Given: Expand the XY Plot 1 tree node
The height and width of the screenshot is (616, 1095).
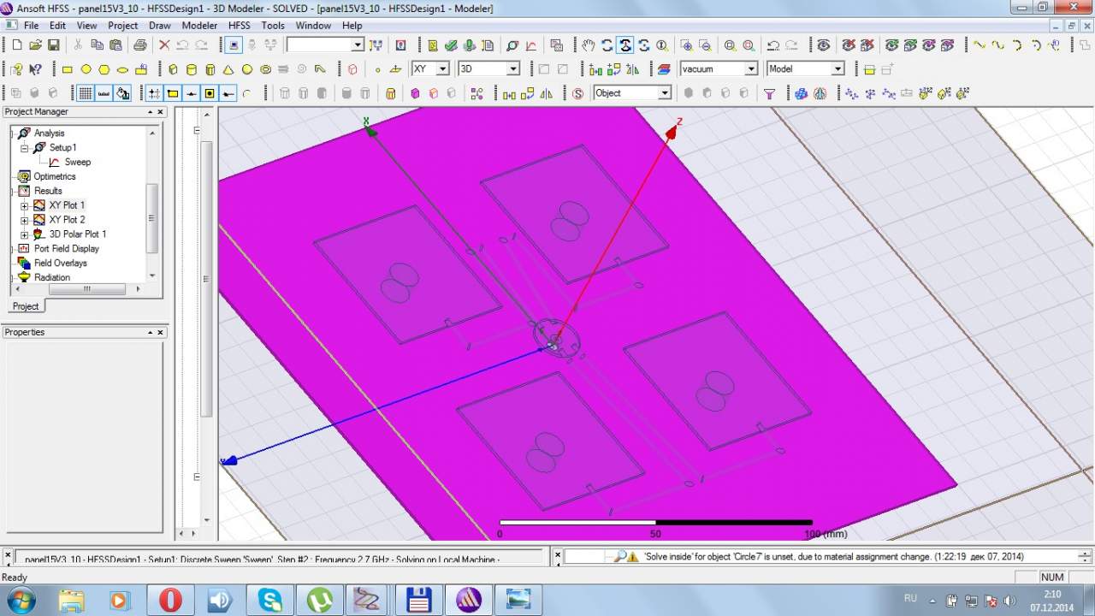Looking at the screenshot, I should point(25,205).
